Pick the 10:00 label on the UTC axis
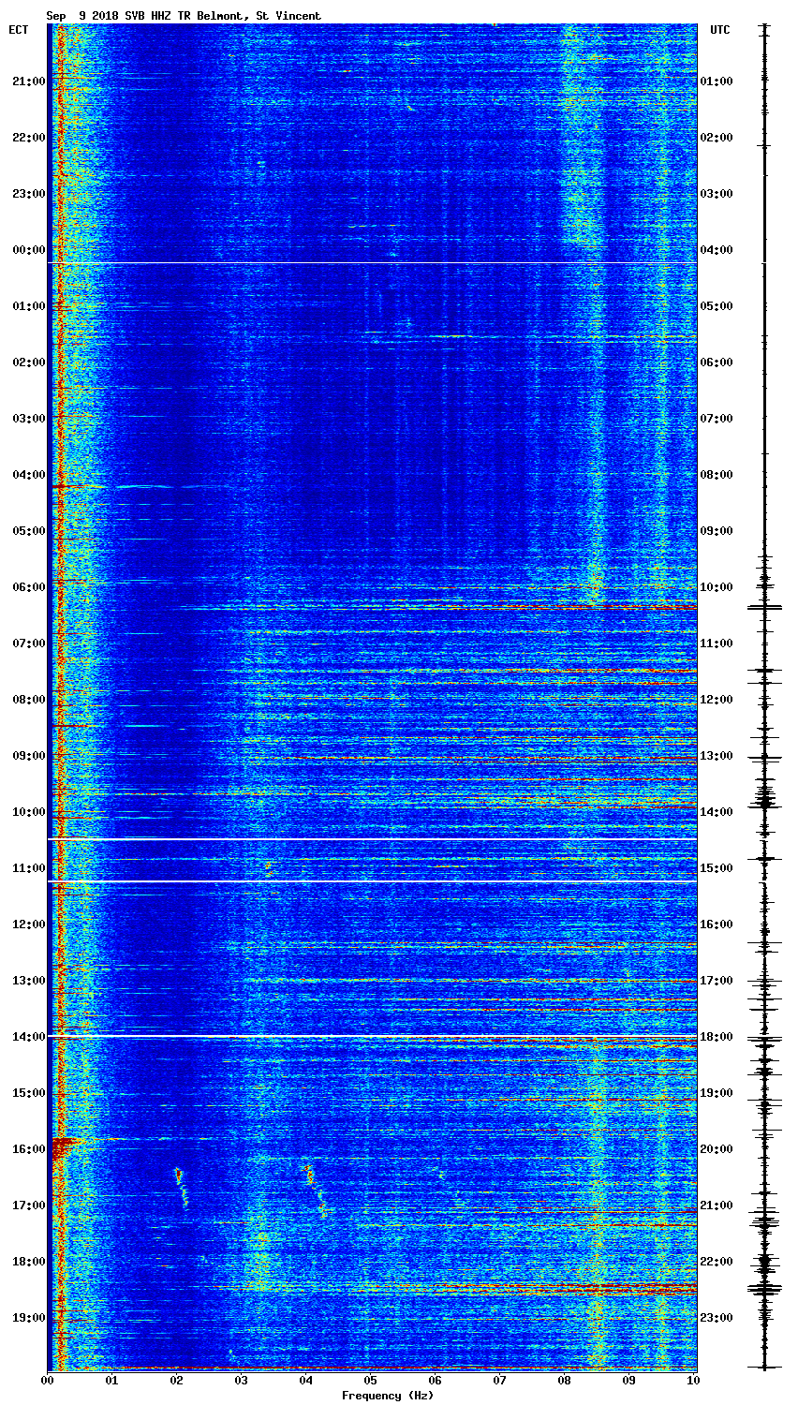The image size is (798, 1405). coord(717,587)
